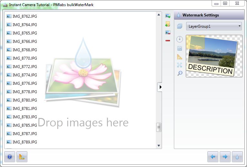
Task: Click the remove selected image icon
Action: pos(168,32)
